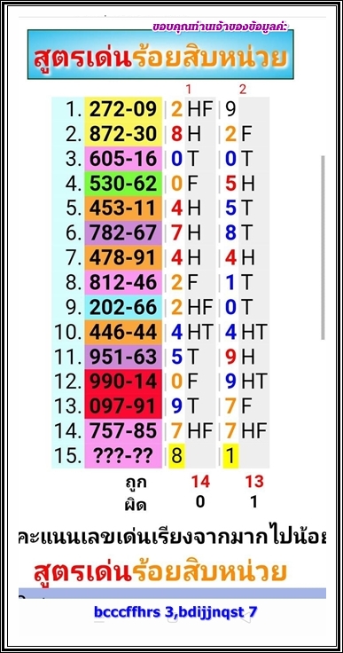
Task: Click the red correct count 14
Action: [200, 482]
